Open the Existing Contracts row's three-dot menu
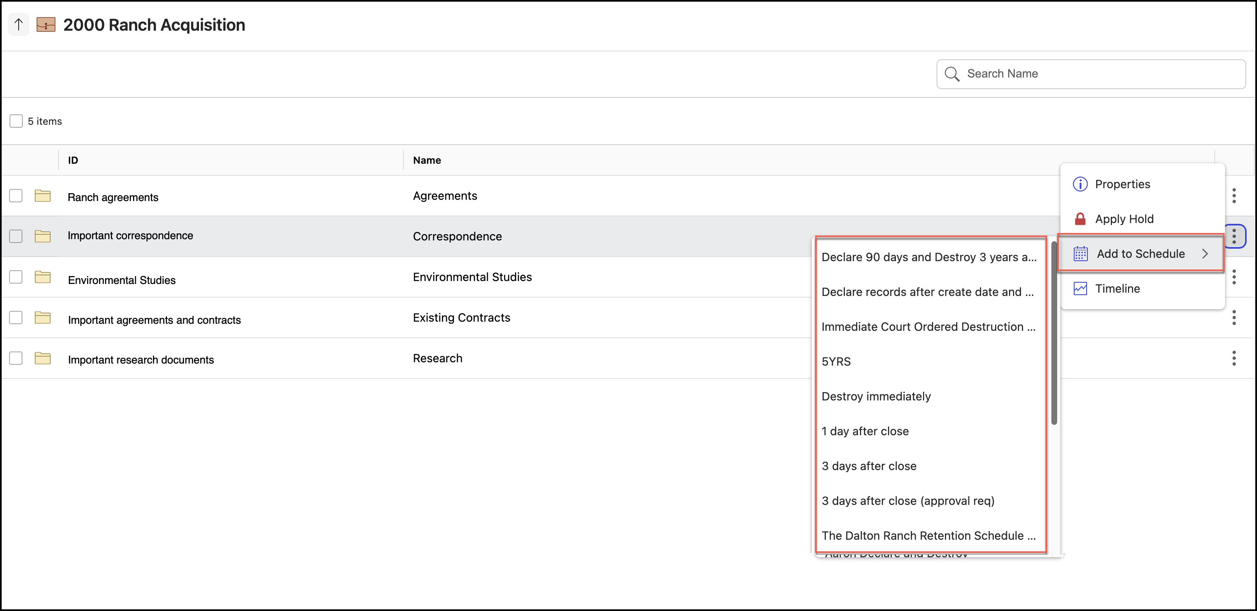The image size is (1257, 611). coord(1234,318)
